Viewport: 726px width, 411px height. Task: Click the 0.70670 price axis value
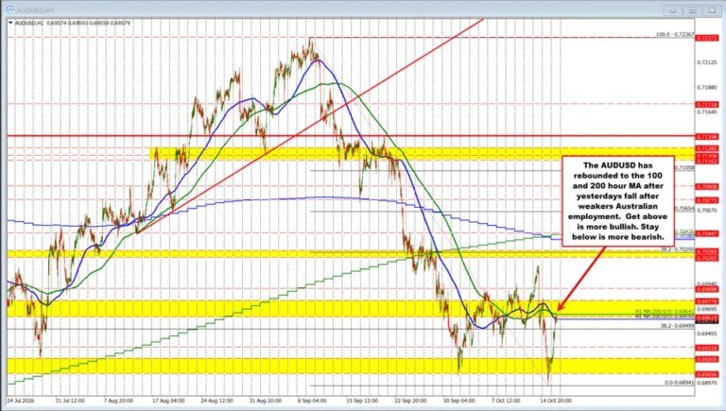707,210
